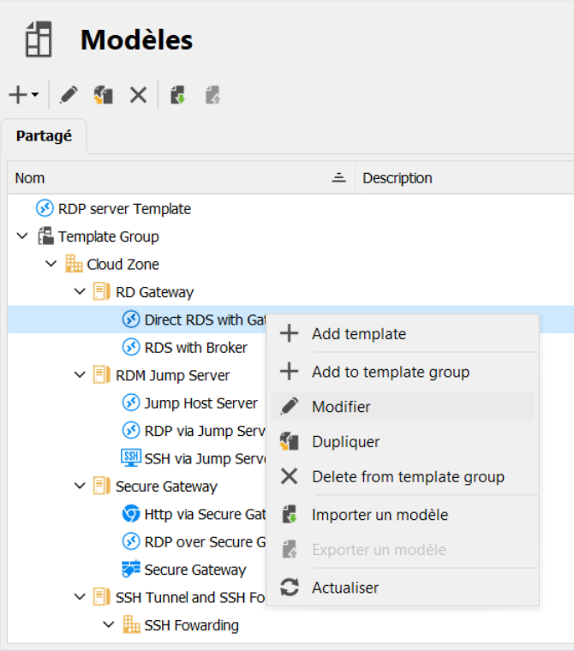Click the Jump Host Server RDP icon

[x=130, y=403]
